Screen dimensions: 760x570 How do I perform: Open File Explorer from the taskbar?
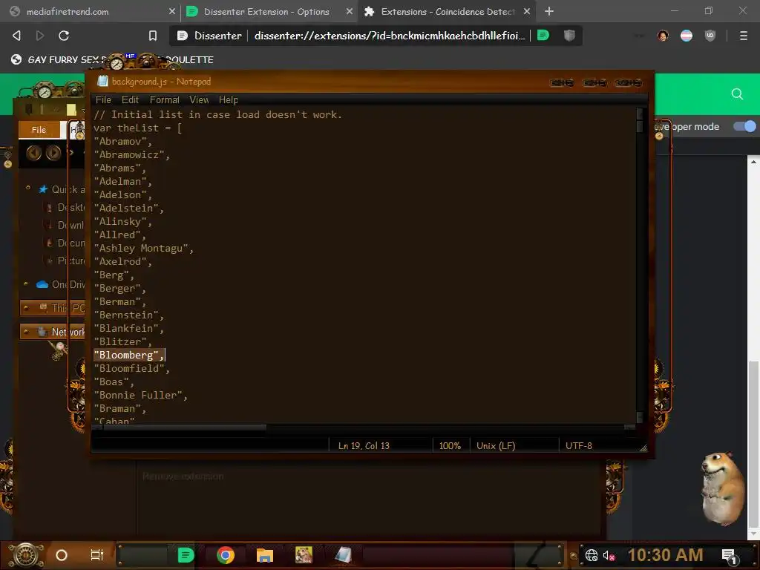point(265,555)
